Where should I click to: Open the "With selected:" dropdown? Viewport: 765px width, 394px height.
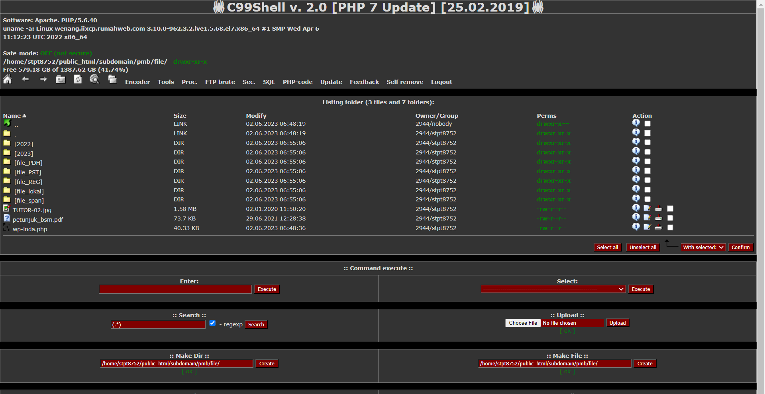tap(703, 247)
